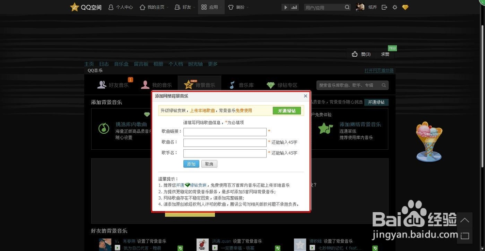Click the blue 添加 button
This screenshot has width=485, height=251.
point(191,164)
